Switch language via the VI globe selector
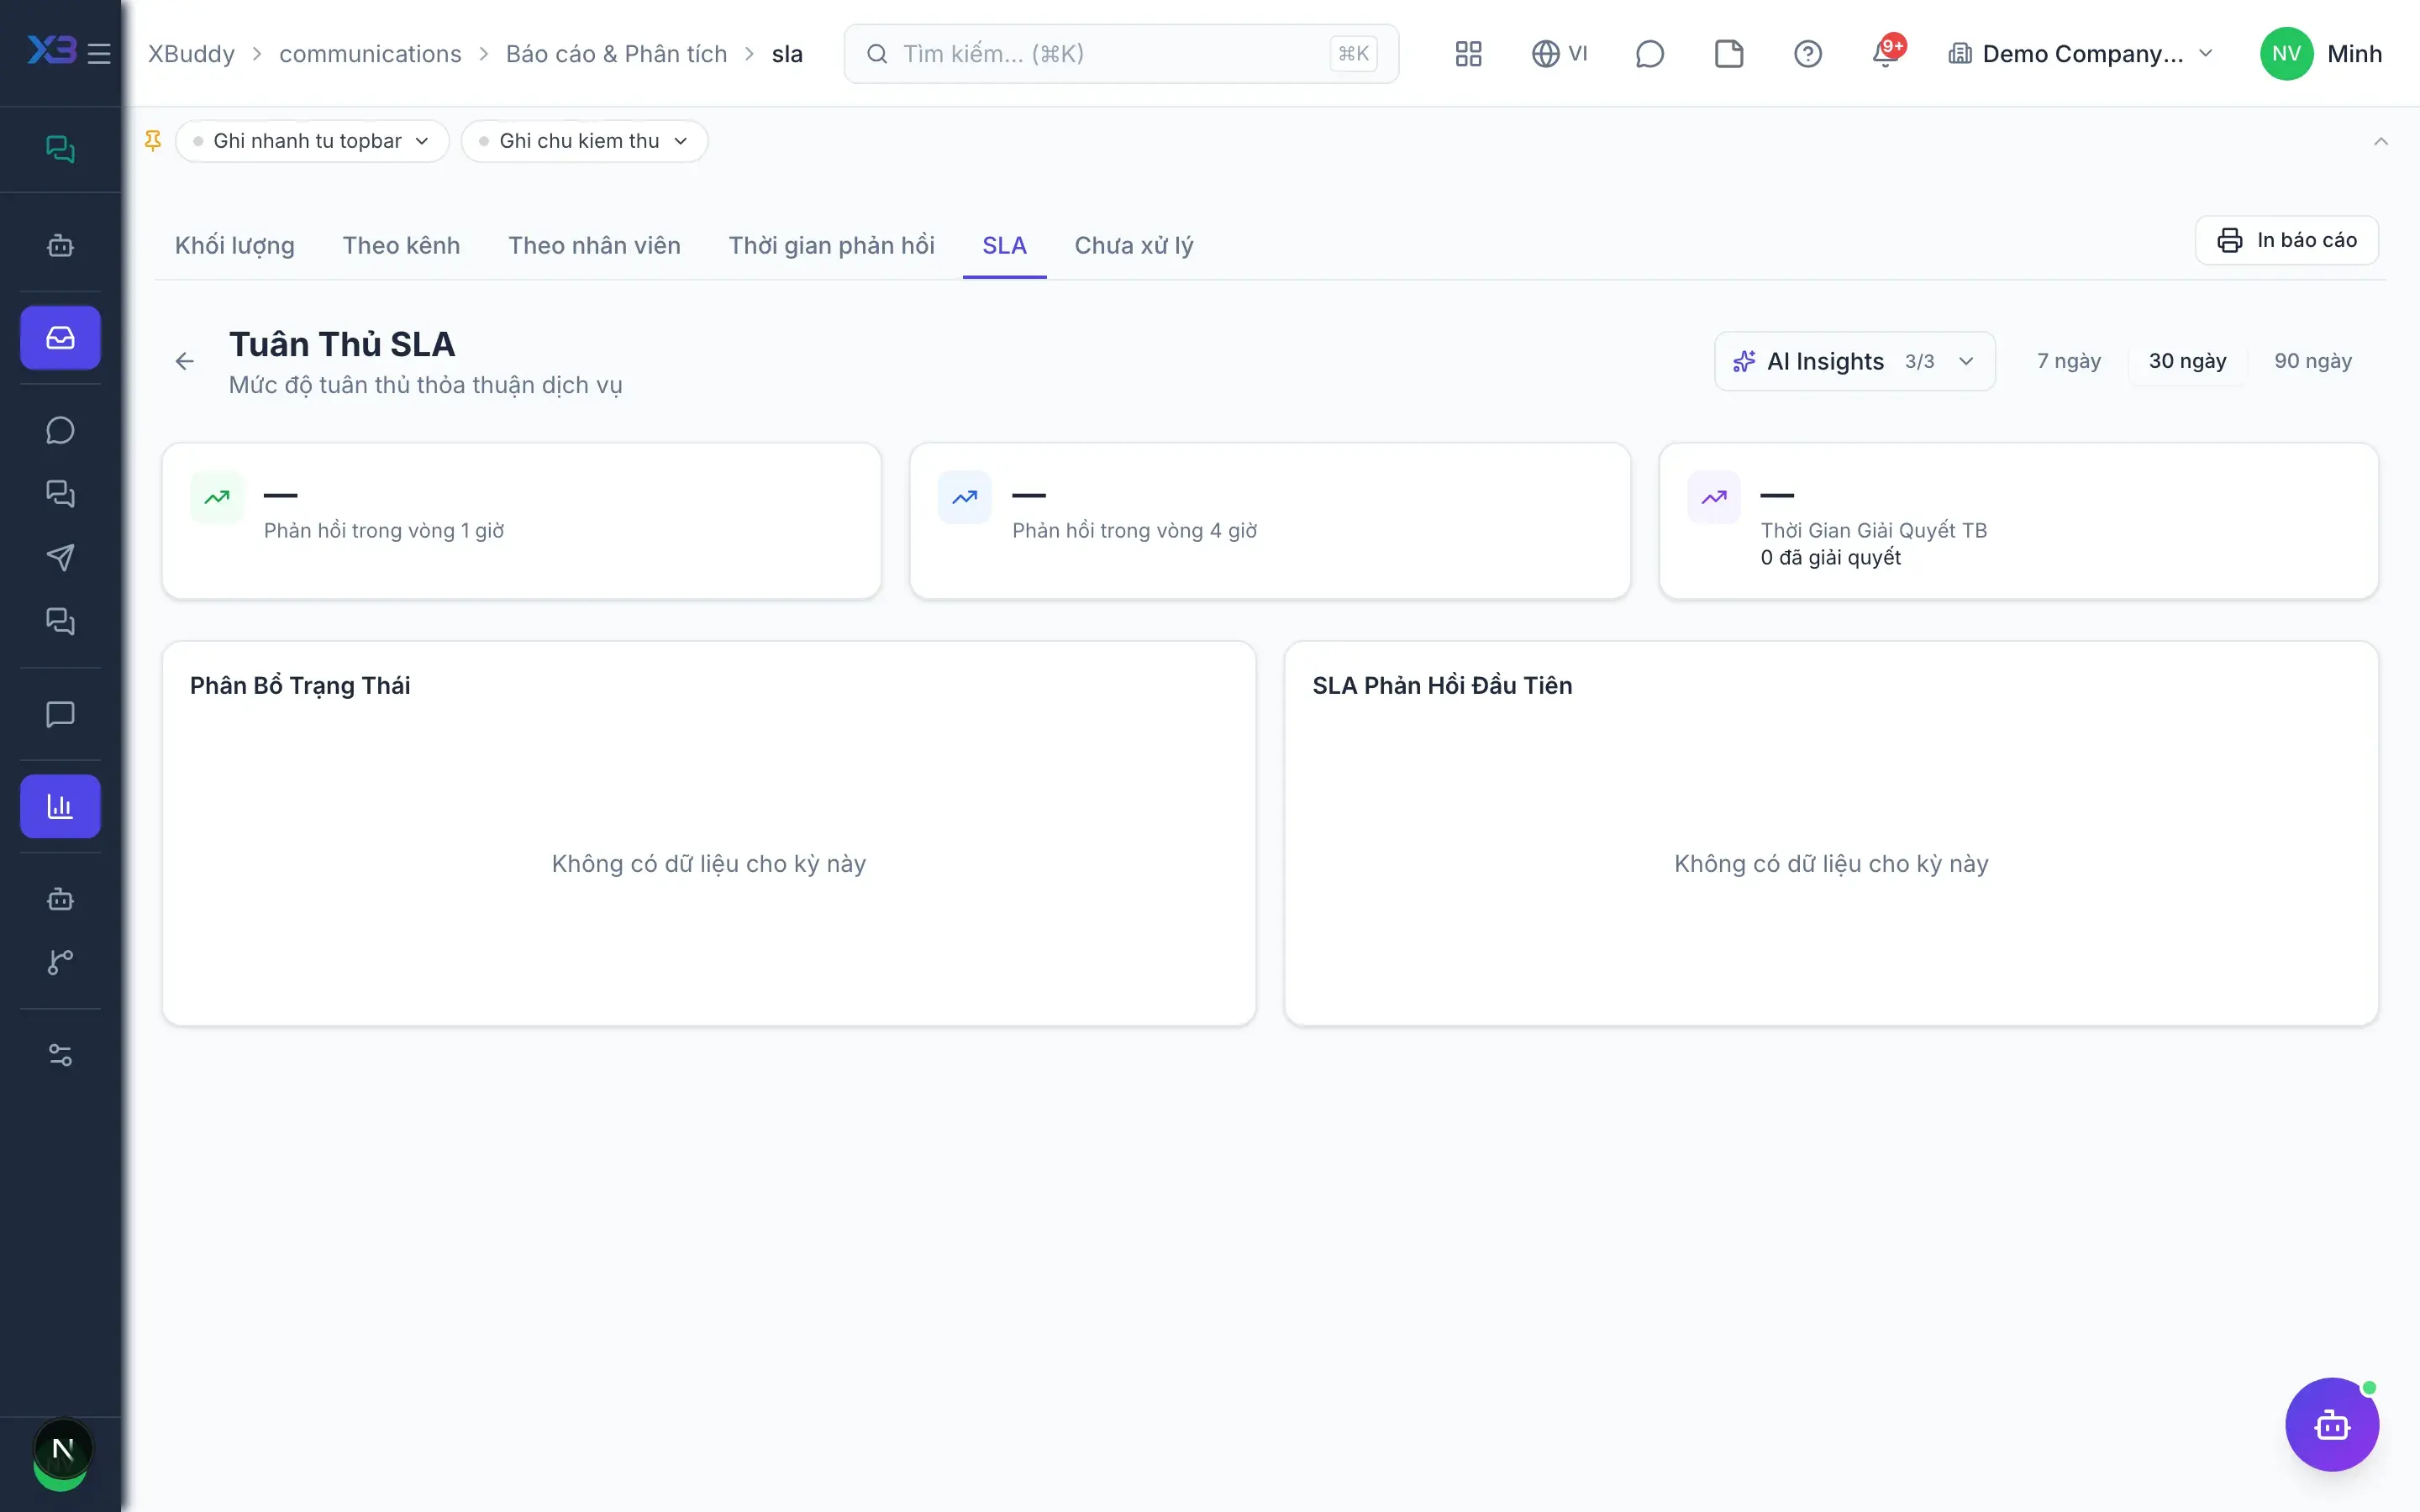 [x=1559, y=54]
